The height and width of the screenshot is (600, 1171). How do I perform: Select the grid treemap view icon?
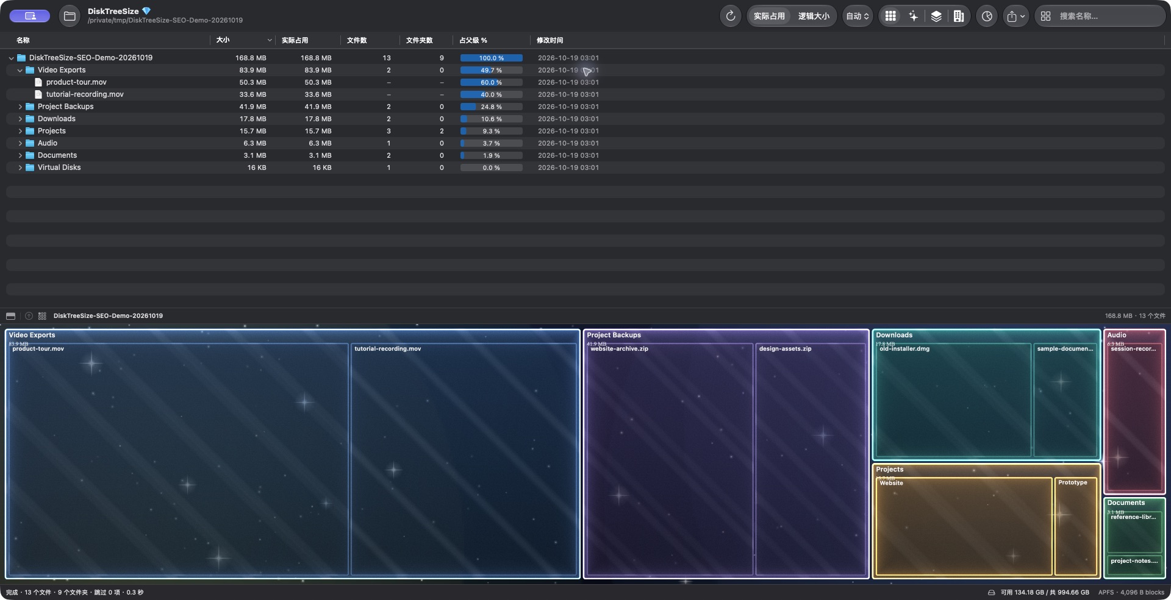[890, 16]
